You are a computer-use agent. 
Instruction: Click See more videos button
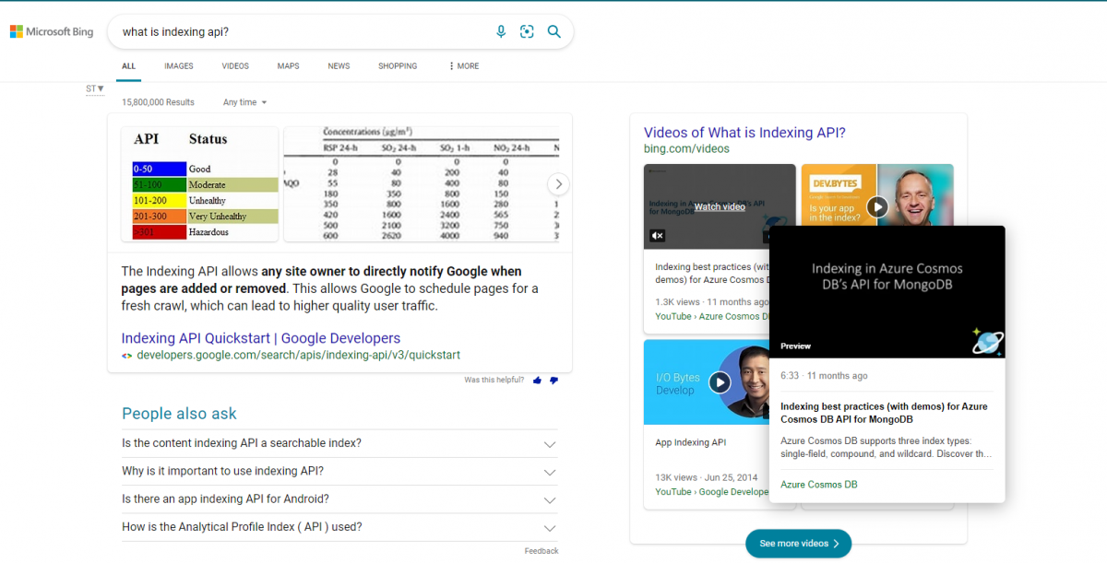click(798, 544)
